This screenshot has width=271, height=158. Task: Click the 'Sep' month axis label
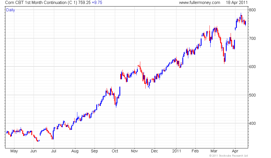point(94,151)
